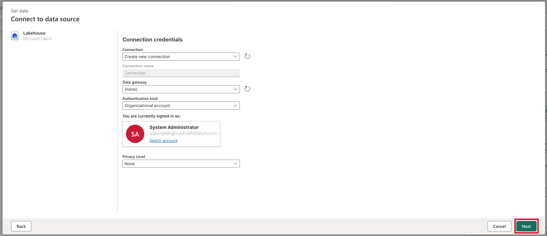547x236 pixels.
Task: Click the System Administrator account name
Action: (174, 127)
